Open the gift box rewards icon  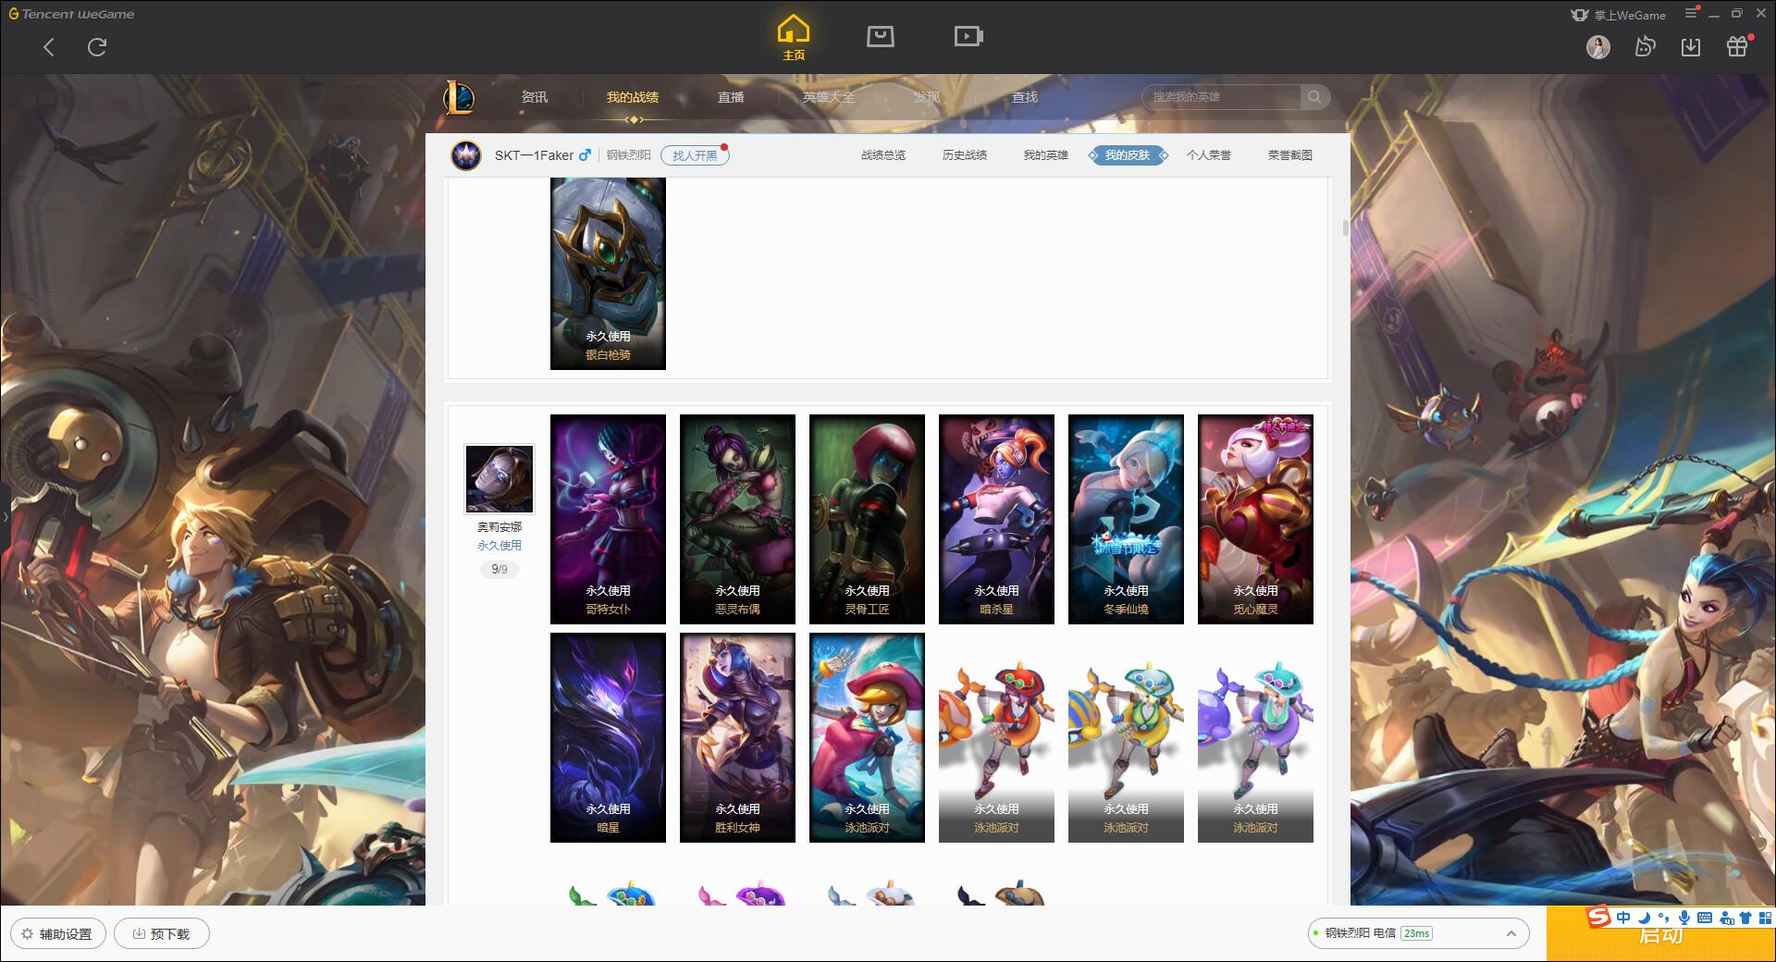(1737, 46)
